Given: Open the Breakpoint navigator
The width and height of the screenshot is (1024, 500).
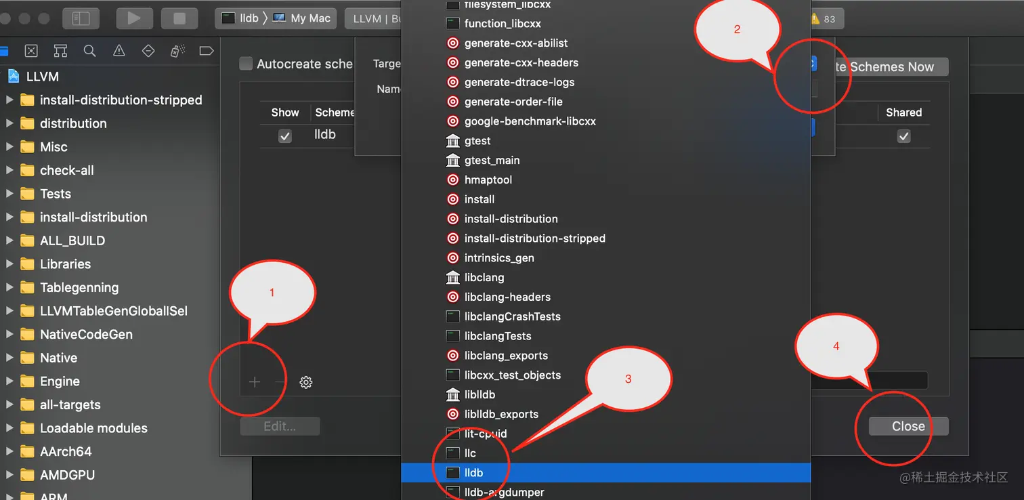Looking at the screenshot, I should click(x=207, y=51).
